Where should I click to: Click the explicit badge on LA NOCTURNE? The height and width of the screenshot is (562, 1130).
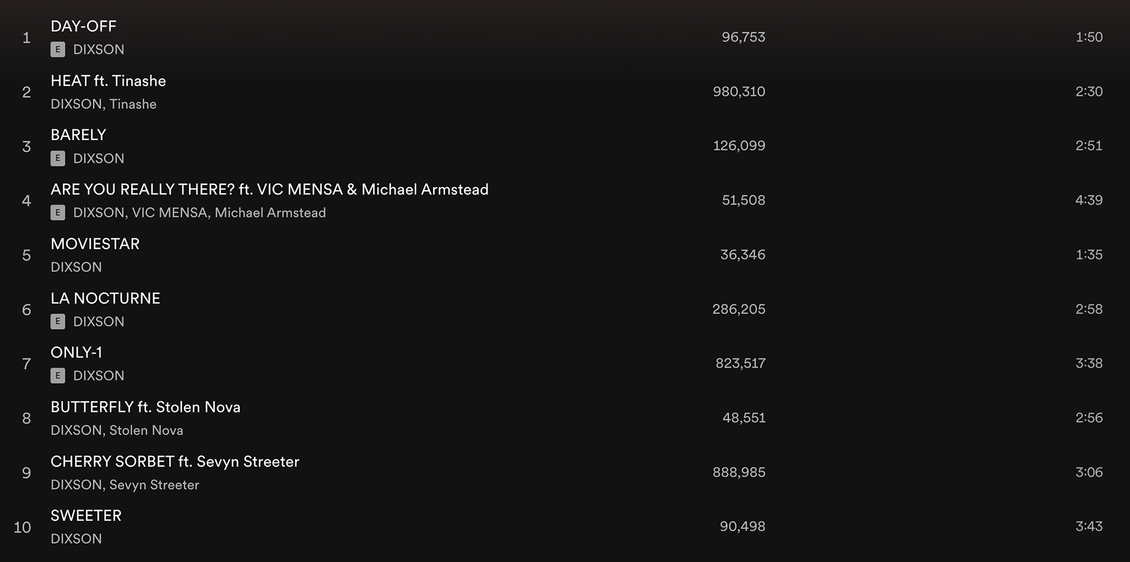coord(58,321)
